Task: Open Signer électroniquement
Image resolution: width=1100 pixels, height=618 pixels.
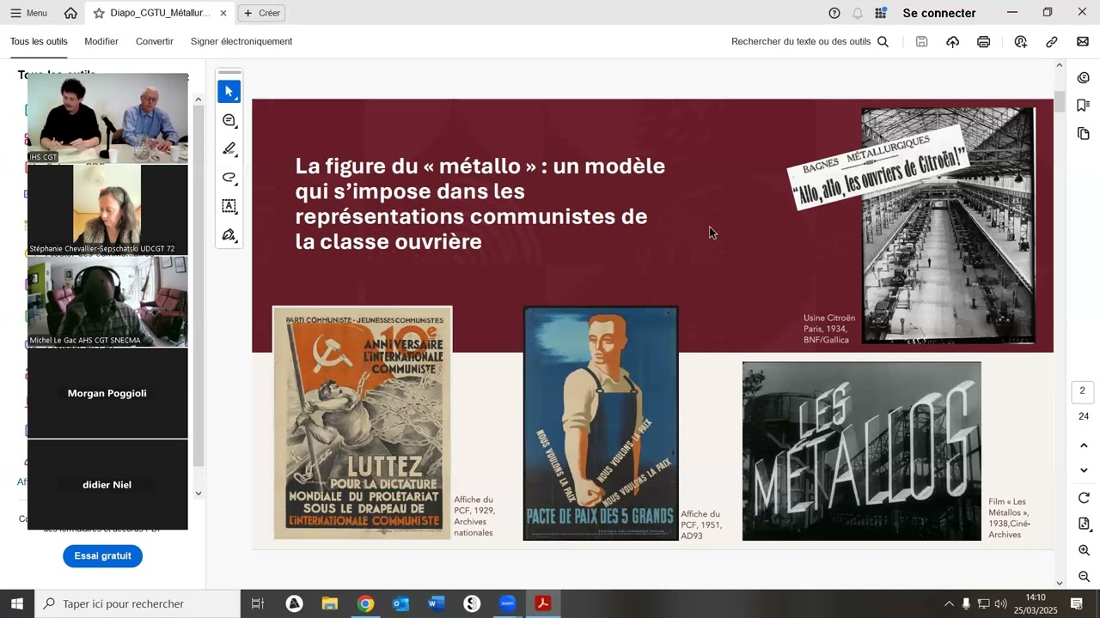Action: coord(241,41)
